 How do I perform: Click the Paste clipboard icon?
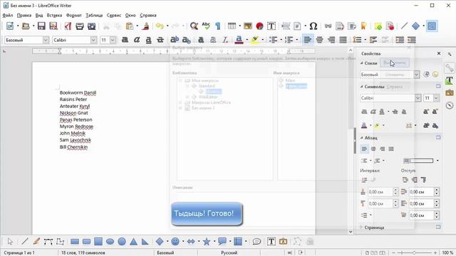pos(130,26)
